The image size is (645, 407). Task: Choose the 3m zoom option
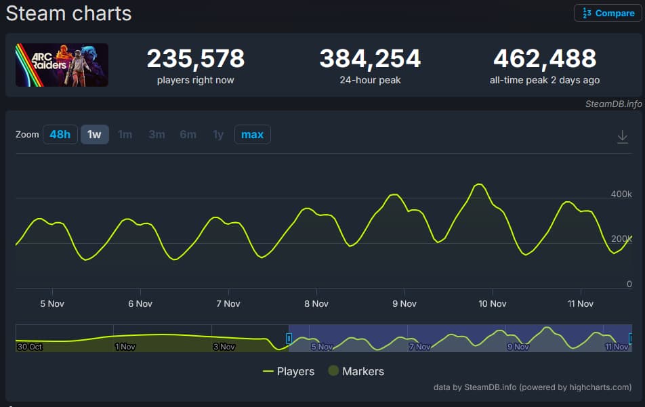coord(157,134)
